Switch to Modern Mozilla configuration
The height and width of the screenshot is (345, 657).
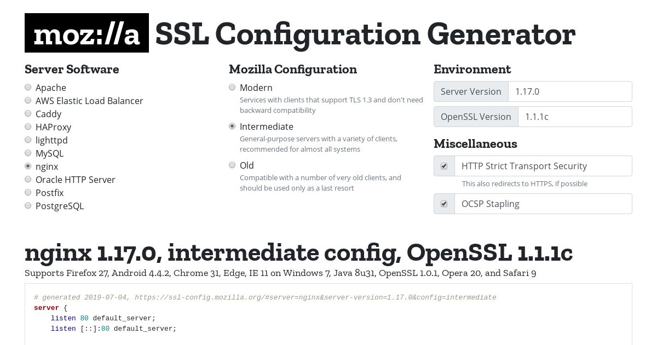[232, 87]
